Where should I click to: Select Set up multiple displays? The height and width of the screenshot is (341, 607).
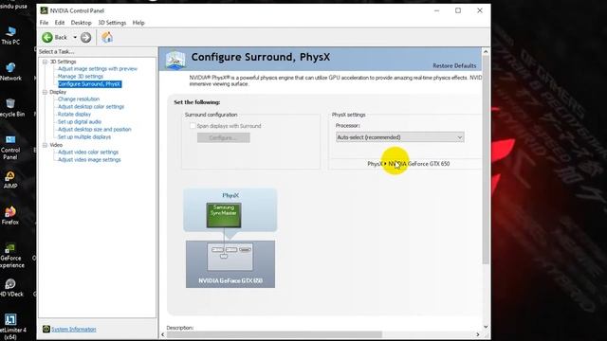click(84, 136)
